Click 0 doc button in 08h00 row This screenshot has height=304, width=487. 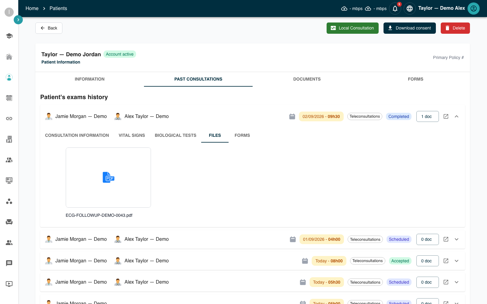[428, 261]
